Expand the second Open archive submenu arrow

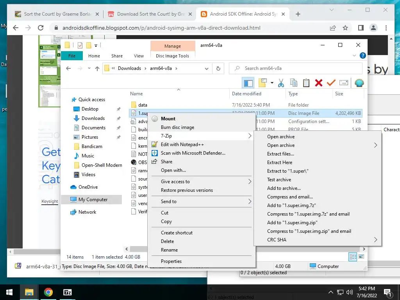point(375,145)
